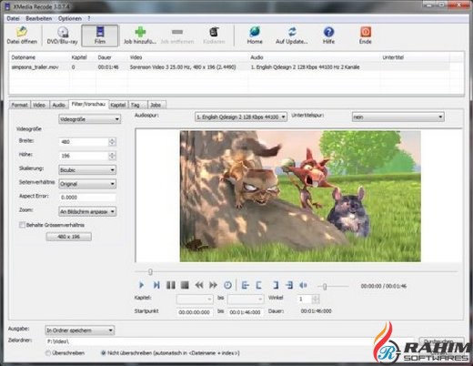
Task: Click the 480 x 196 button
Action: tap(69, 237)
